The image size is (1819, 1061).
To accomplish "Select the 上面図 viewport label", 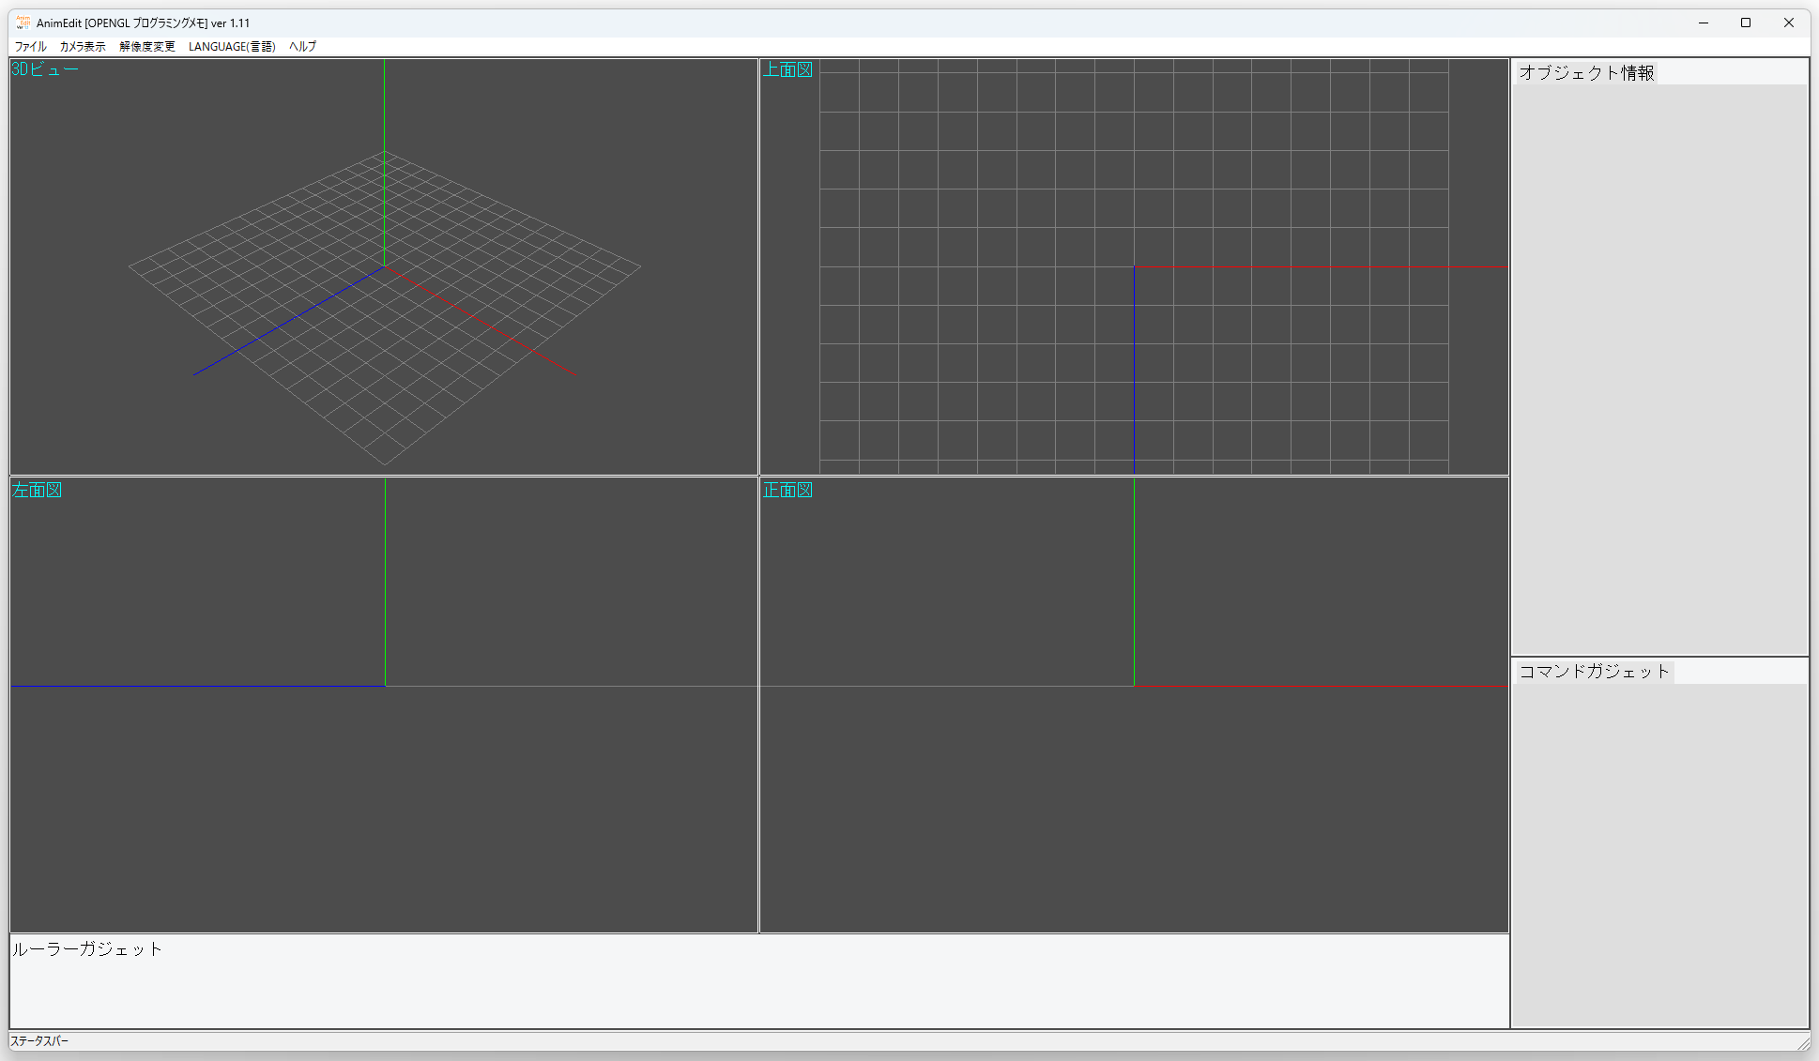I will pyautogui.click(x=787, y=69).
